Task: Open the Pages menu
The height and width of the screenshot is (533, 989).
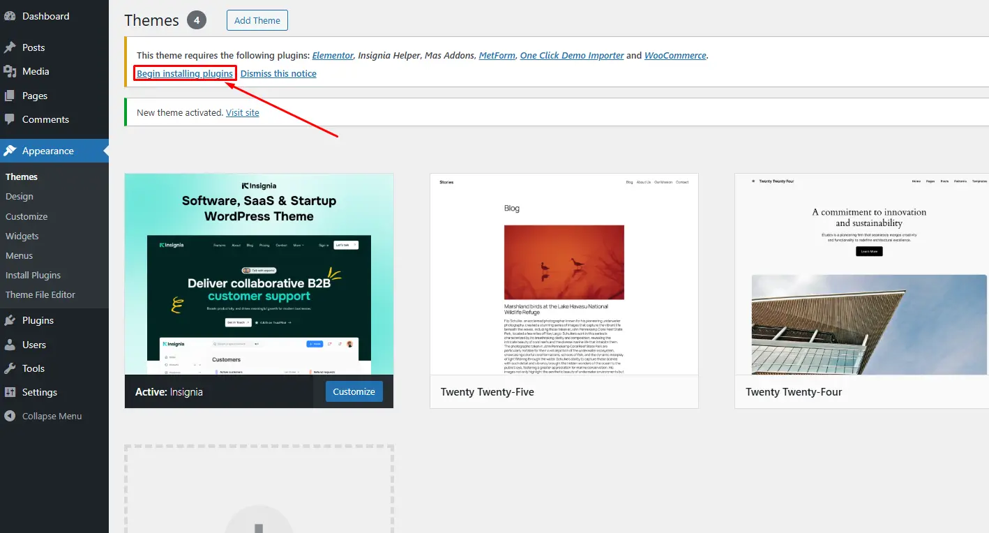Action: pos(54,96)
